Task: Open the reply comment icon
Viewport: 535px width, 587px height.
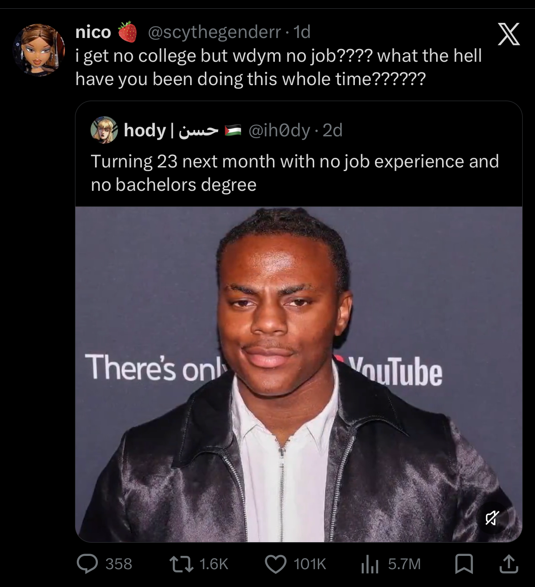Action: 87,564
